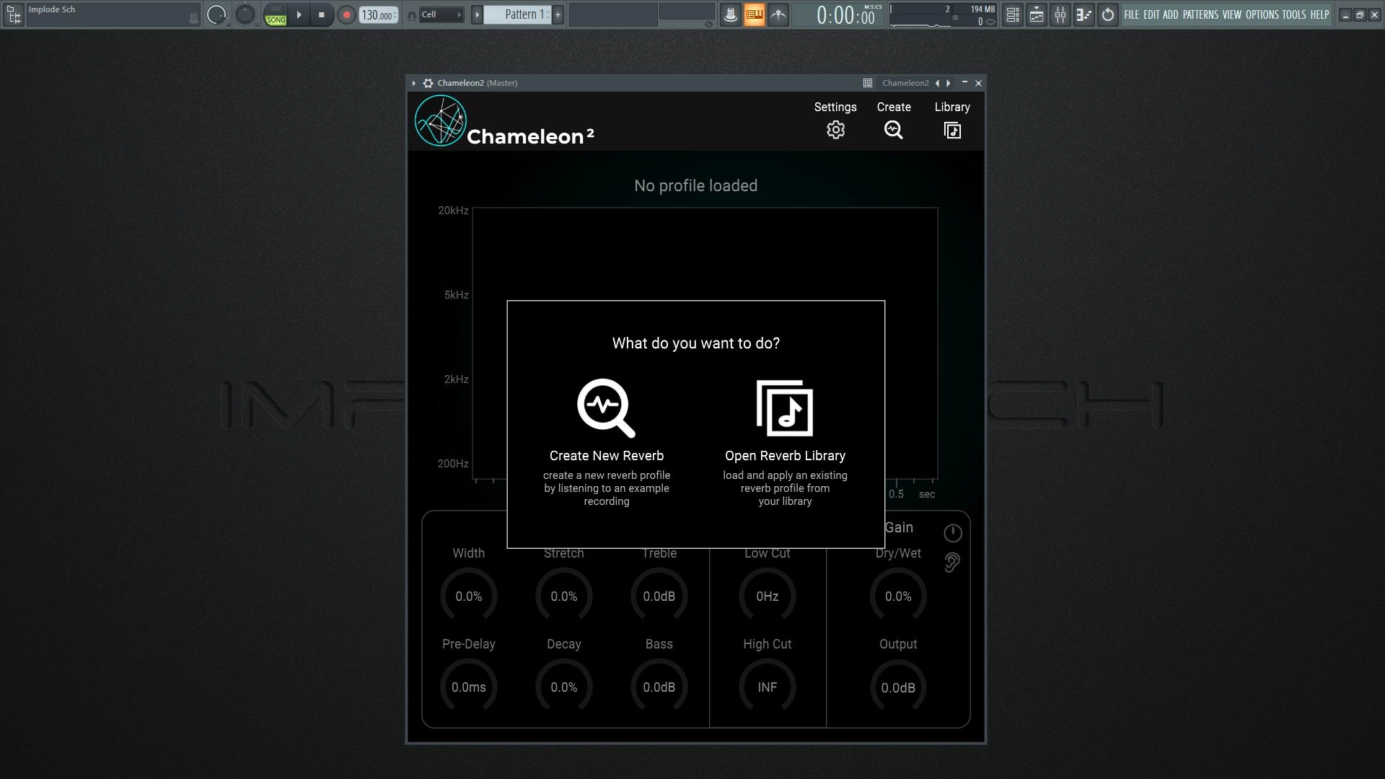Go to next preset arrow for Chameleon2

949,83
